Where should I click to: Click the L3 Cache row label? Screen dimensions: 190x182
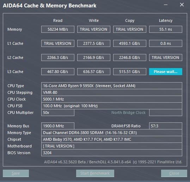click(x=15, y=72)
